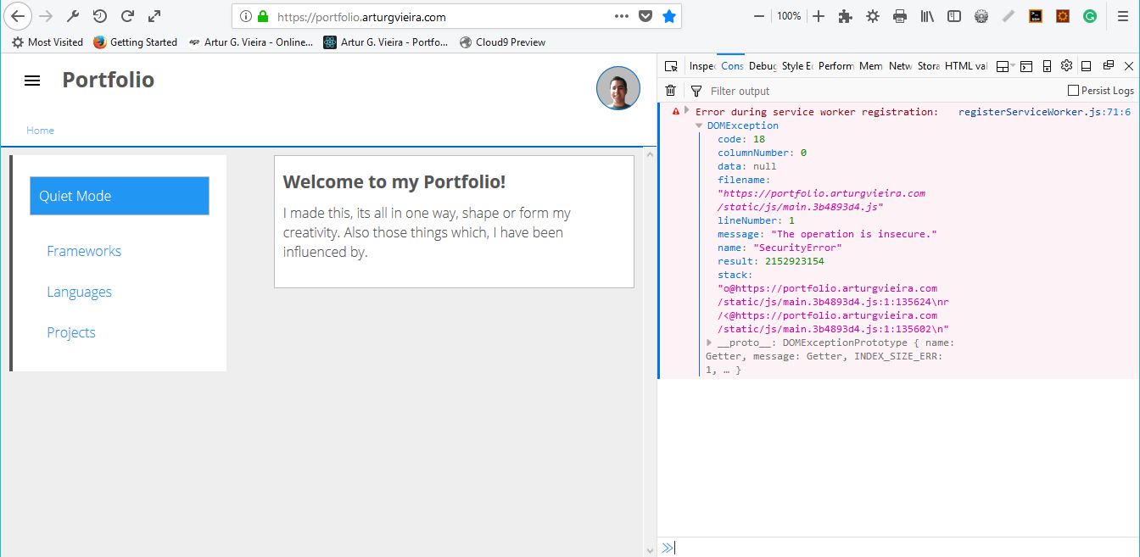Zoom out with the minus button

(x=758, y=16)
